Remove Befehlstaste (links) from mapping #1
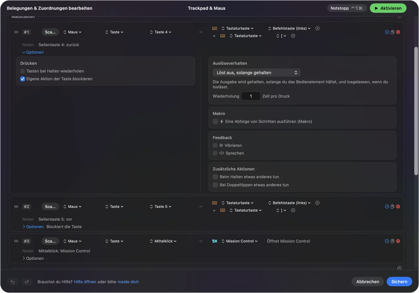This screenshot has height=293, width=419. [x=318, y=28]
